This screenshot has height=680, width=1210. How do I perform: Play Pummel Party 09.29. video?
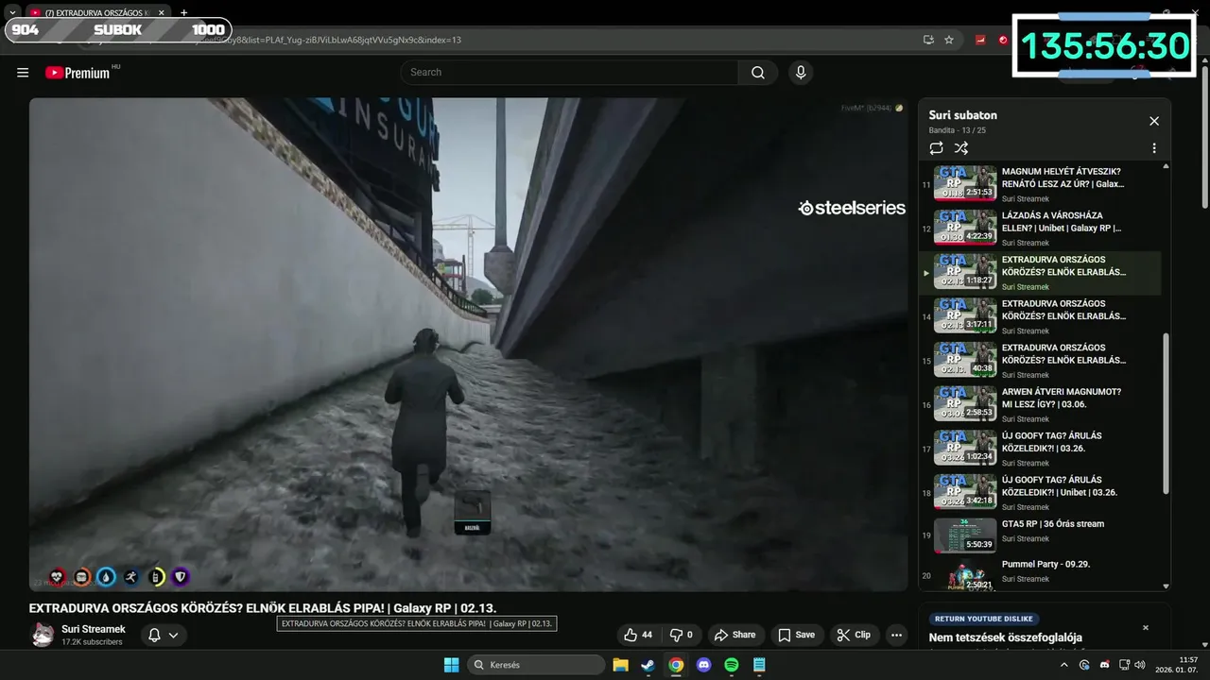point(1040,574)
